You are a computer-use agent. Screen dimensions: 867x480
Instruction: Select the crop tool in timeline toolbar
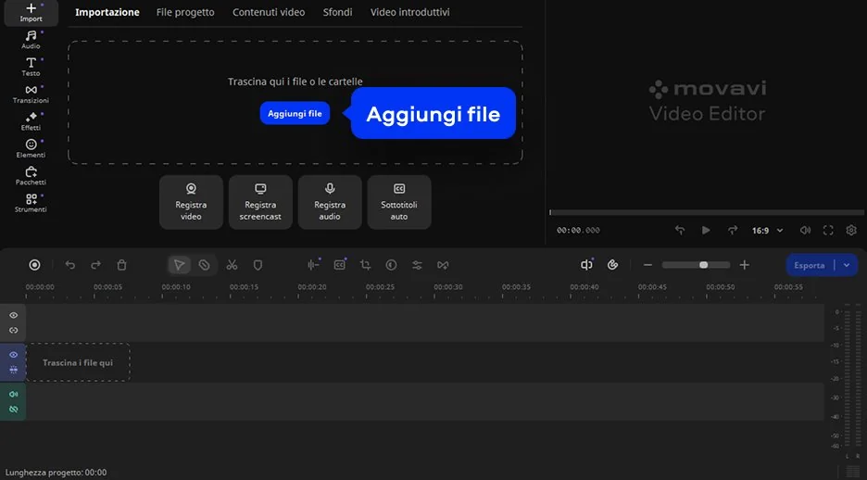365,265
